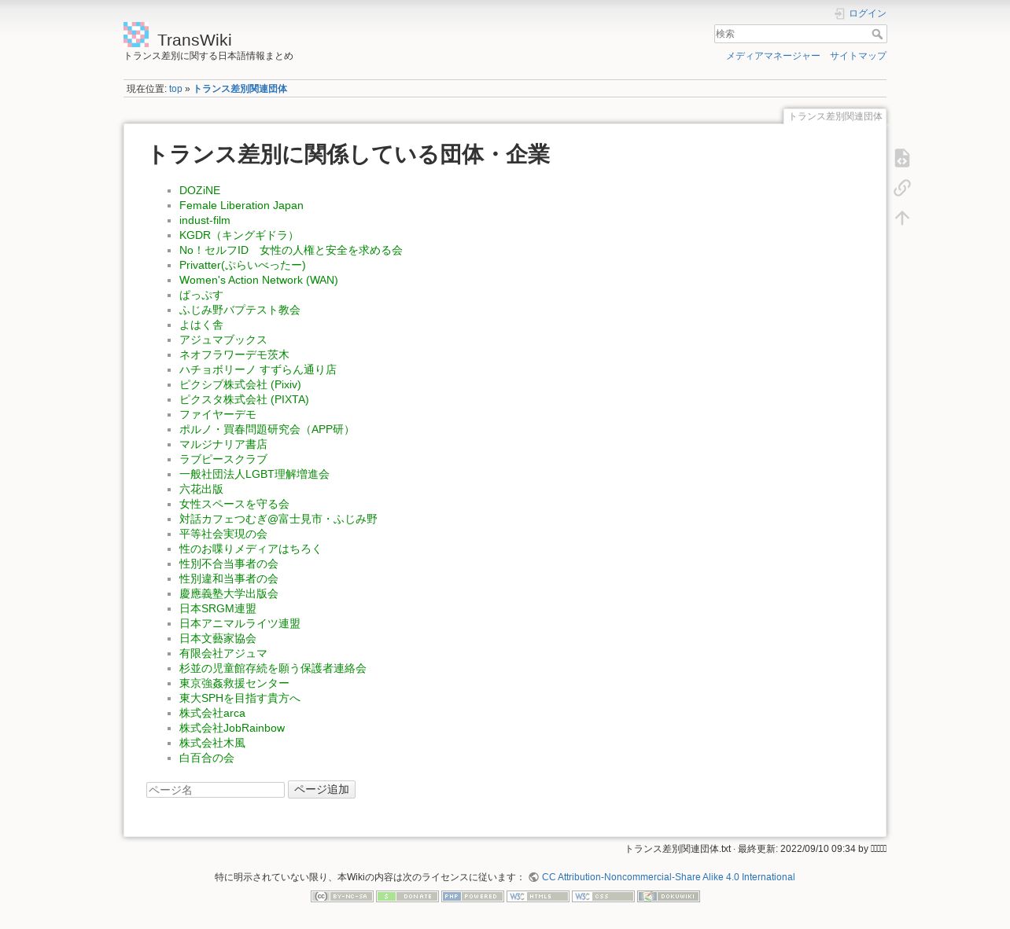Show page source icon in sidebar
This screenshot has width=1010, height=929.
902,158
